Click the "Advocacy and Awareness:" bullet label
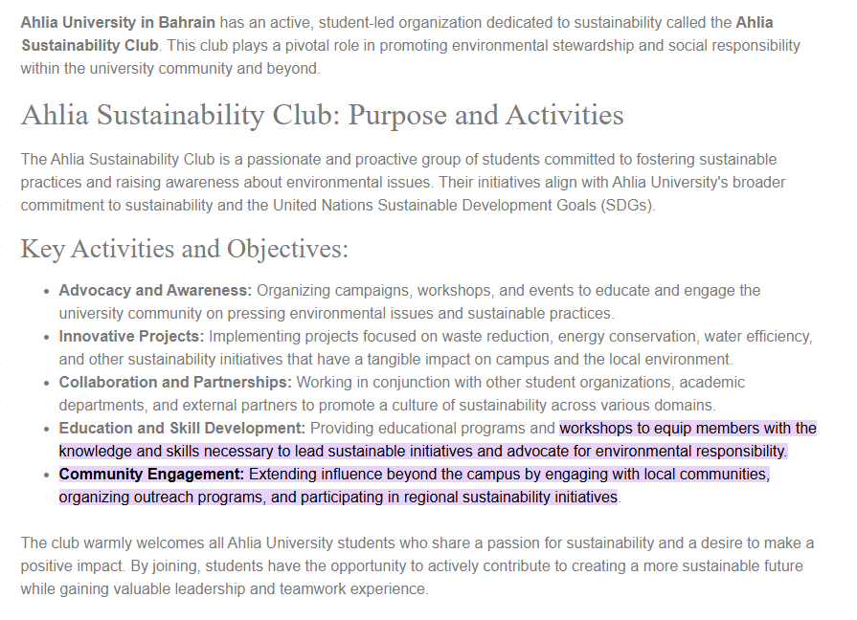The height and width of the screenshot is (620, 857). coord(155,290)
